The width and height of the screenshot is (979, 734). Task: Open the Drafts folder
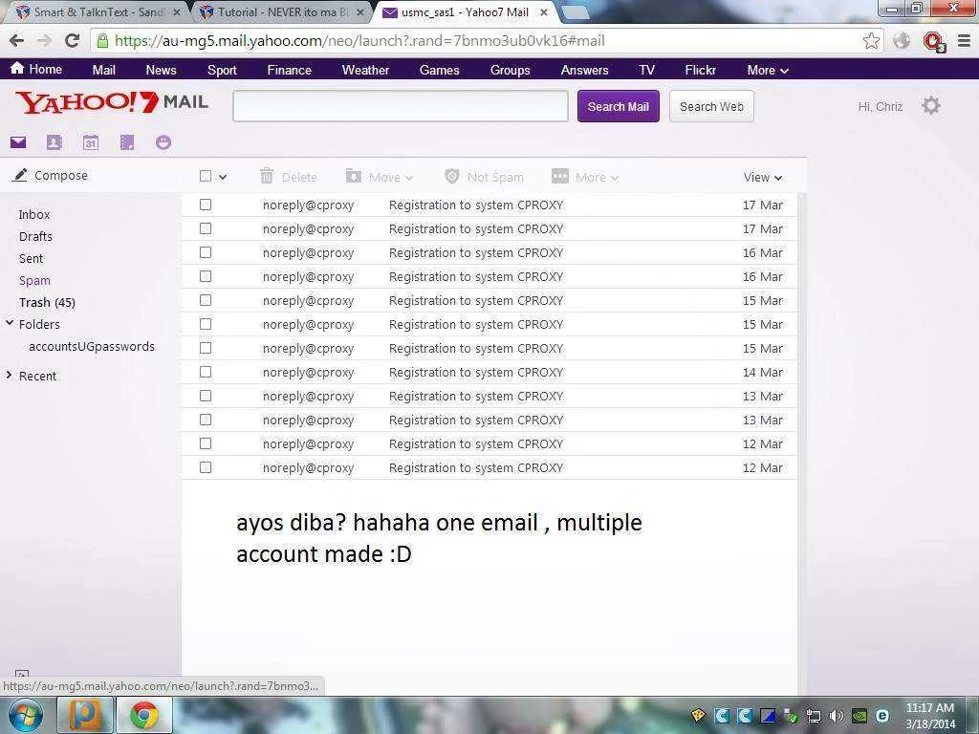[35, 236]
